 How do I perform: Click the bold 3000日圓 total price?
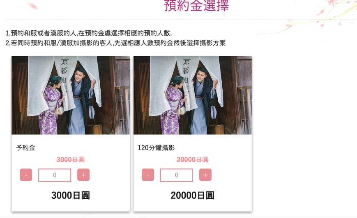pos(71,195)
